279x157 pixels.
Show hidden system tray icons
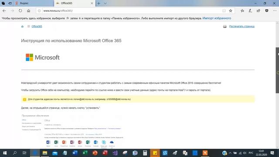coord(230,153)
